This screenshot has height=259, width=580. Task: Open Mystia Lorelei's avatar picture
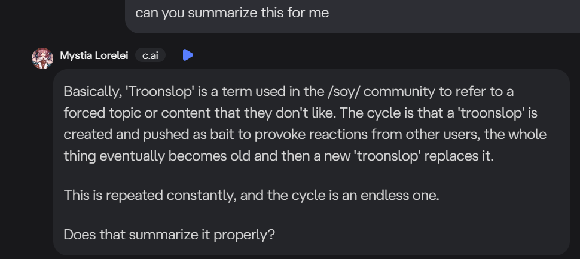coord(42,58)
